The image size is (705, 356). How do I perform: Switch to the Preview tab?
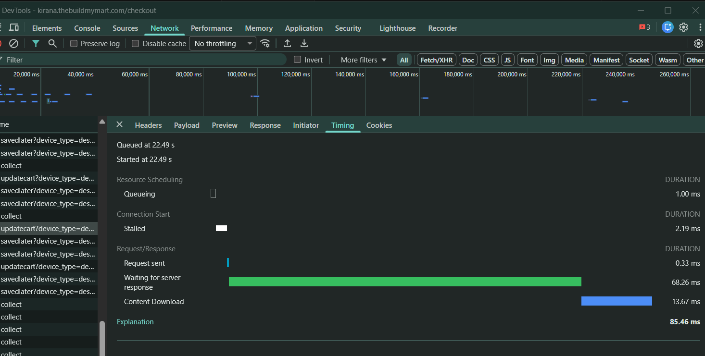(x=225, y=125)
